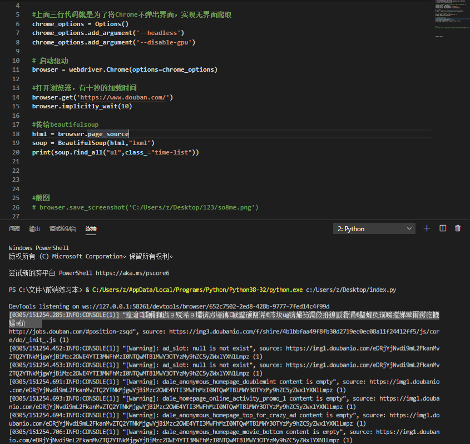Click line number 18 in the gutter
Screen dimensions: 470x444
16,134
